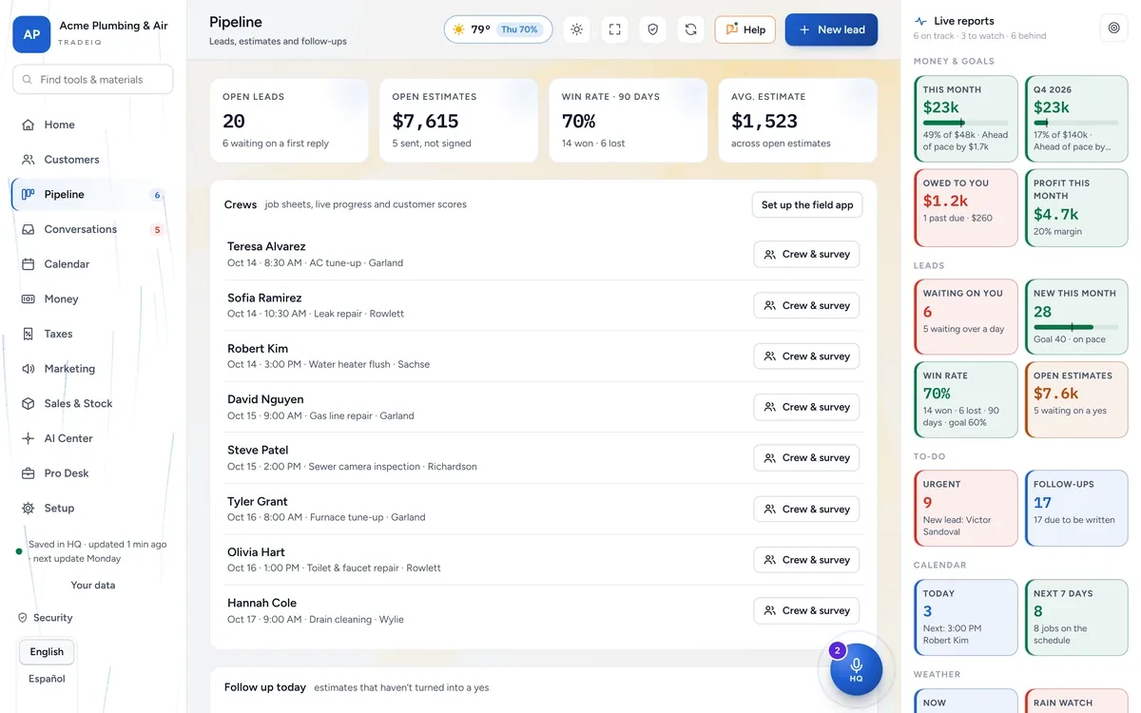Open the Owed To You report card
The height and width of the screenshot is (713, 1141).
point(966,208)
